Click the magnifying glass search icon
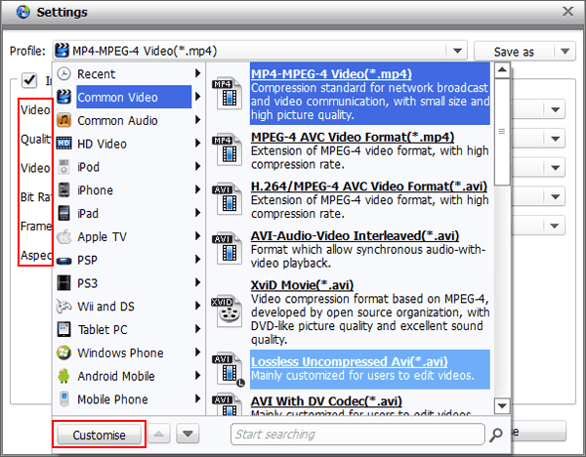The height and width of the screenshot is (457, 586). pyautogui.click(x=496, y=435)
